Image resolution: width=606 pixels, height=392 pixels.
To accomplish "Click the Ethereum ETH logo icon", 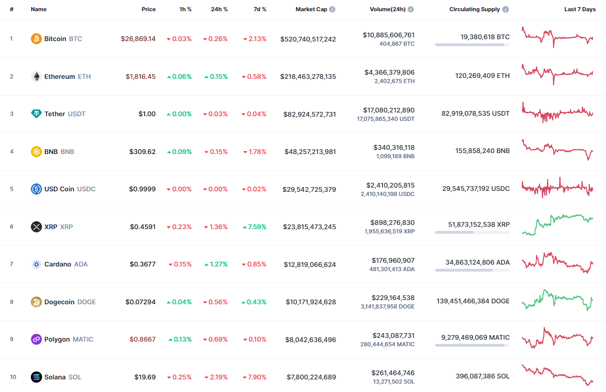I will [36, 76].
